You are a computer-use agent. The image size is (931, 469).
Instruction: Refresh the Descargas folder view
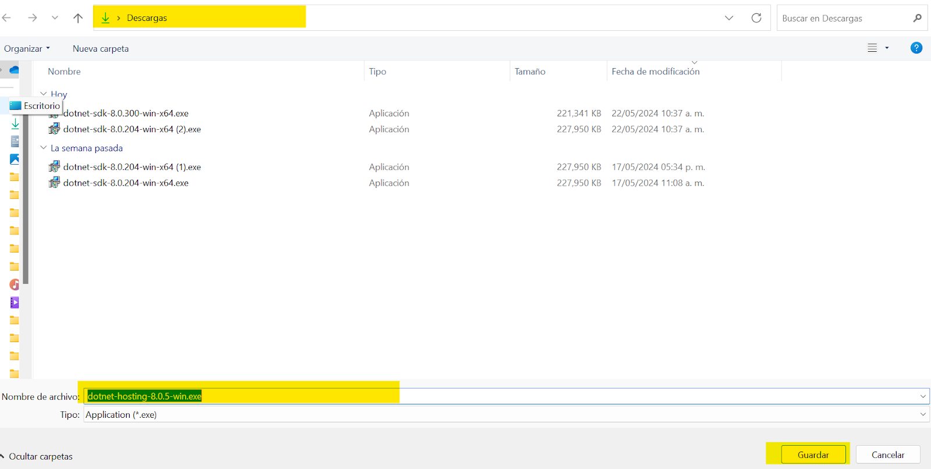click(756, 18)
